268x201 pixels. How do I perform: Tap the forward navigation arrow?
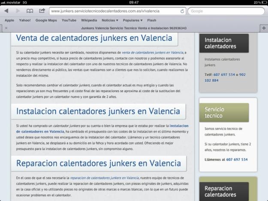click(x=18, y=11)
